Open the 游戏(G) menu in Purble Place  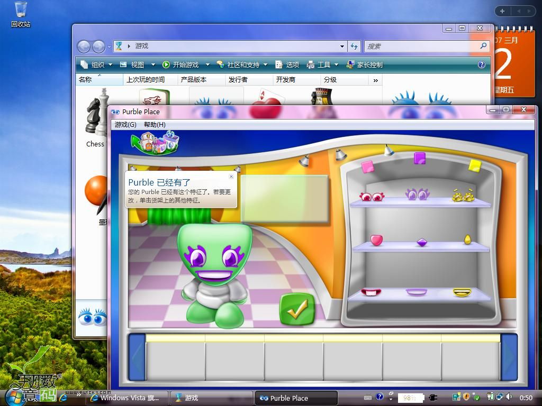point(125,125)
